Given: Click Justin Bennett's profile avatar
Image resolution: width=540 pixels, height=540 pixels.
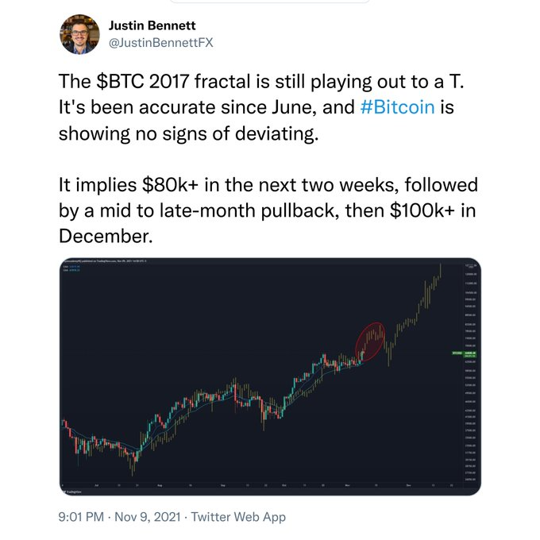Looking at the screenshot, I should [79, 34].
